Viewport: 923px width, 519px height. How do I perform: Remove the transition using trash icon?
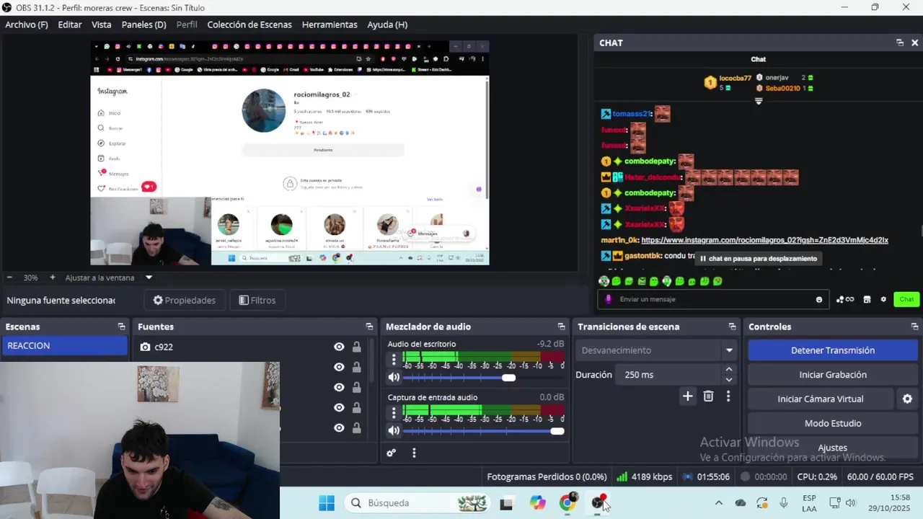click(x=708, y=396)
